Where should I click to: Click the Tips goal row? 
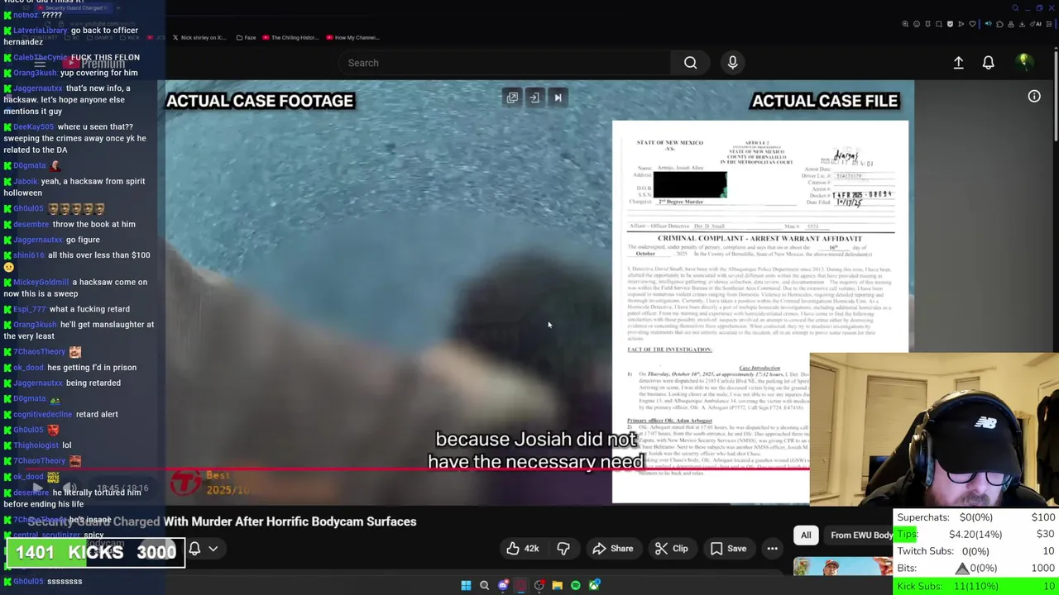tap(976, 534)
